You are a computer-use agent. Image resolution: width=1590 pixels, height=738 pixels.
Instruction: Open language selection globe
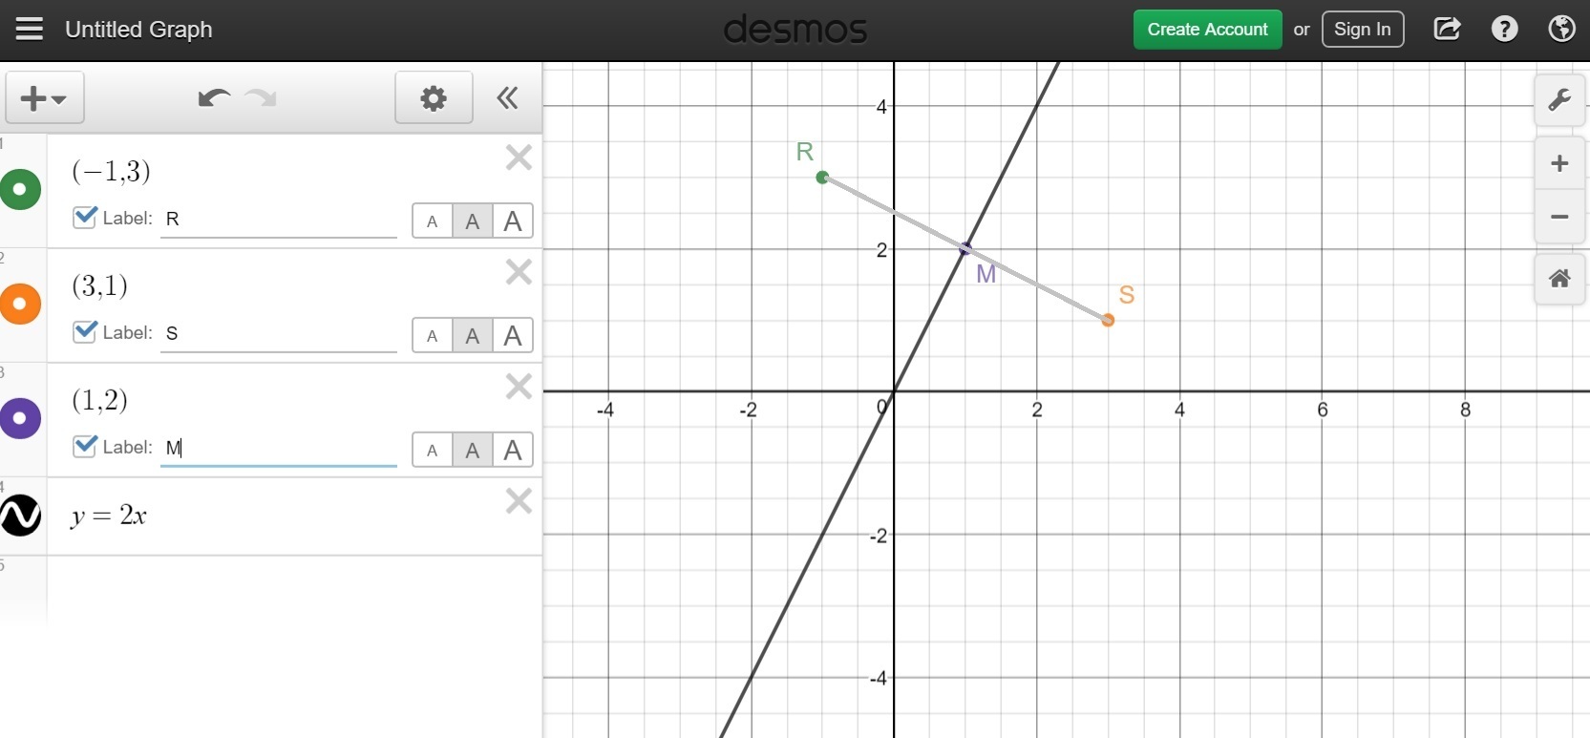[1562, 30]
